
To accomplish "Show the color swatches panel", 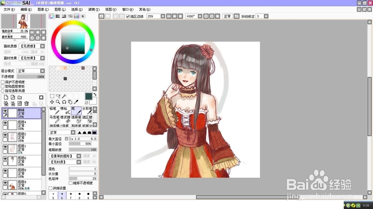I will [76, 16].
